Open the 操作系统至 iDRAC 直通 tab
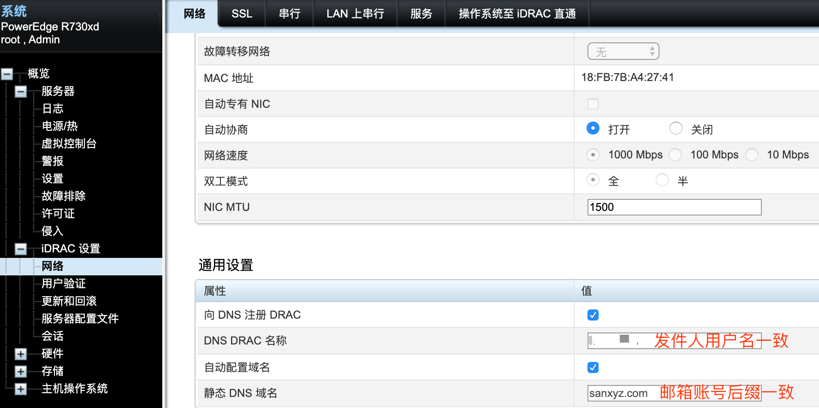This screenshot has width=819, height=408. coord(516,14)
